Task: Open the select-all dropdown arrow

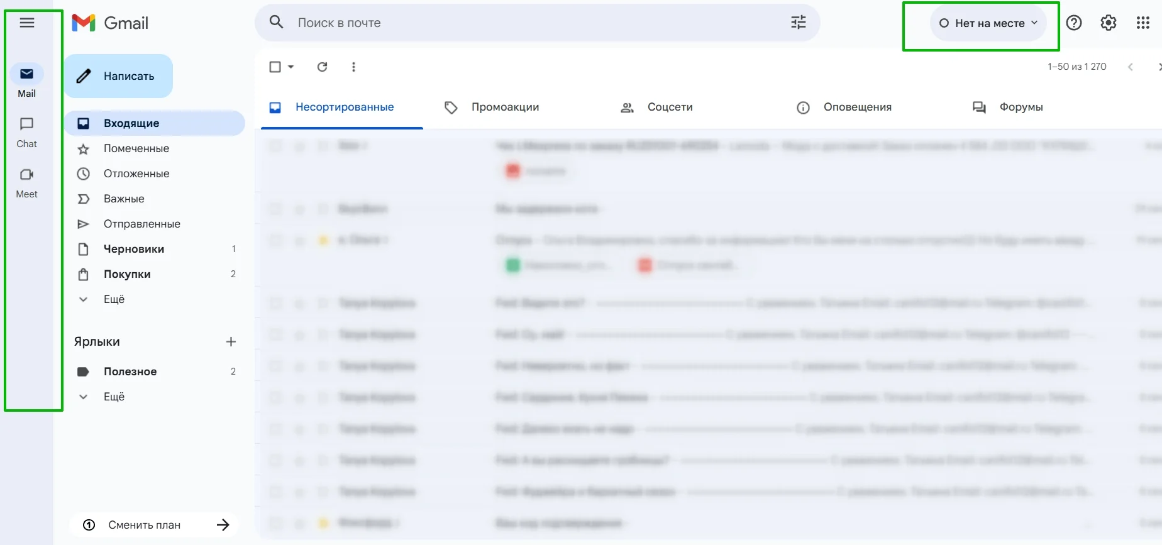Action: [x=291, y=67]
